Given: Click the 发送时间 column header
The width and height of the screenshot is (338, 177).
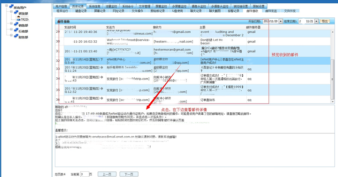Looking at the screenshot, I should click(x=70, y=27).
